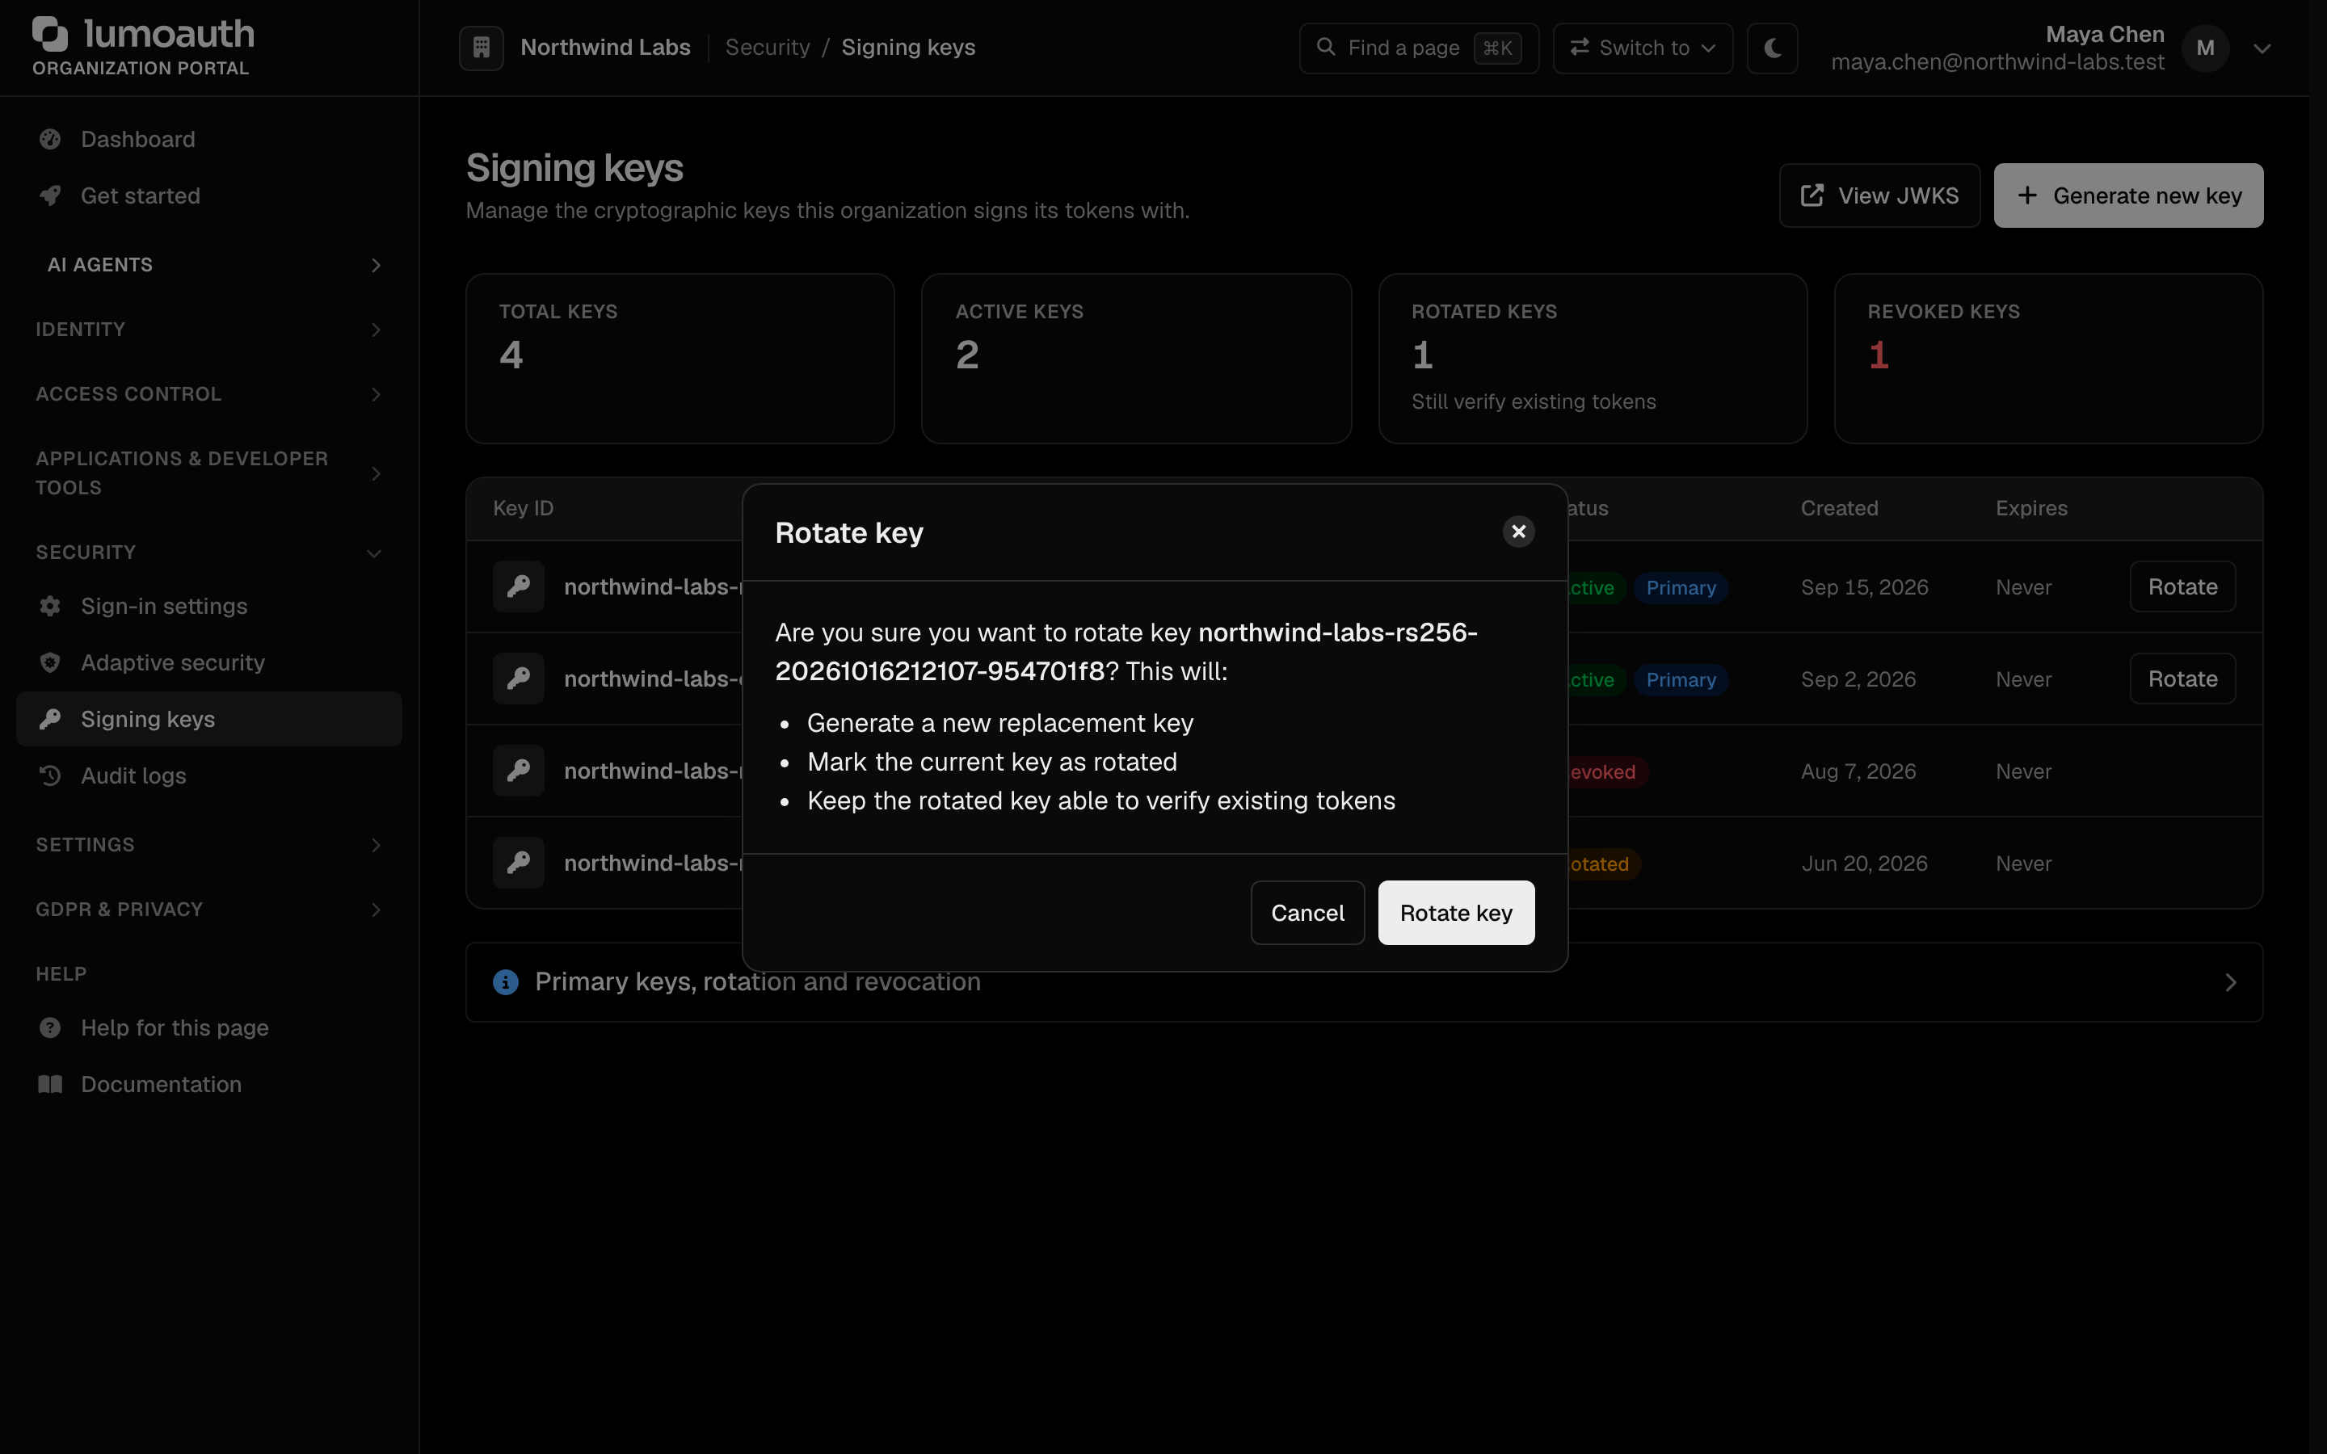Click the Get started rocket icon
This screenshot has width=2327, height=1454.
click(50, 196)
